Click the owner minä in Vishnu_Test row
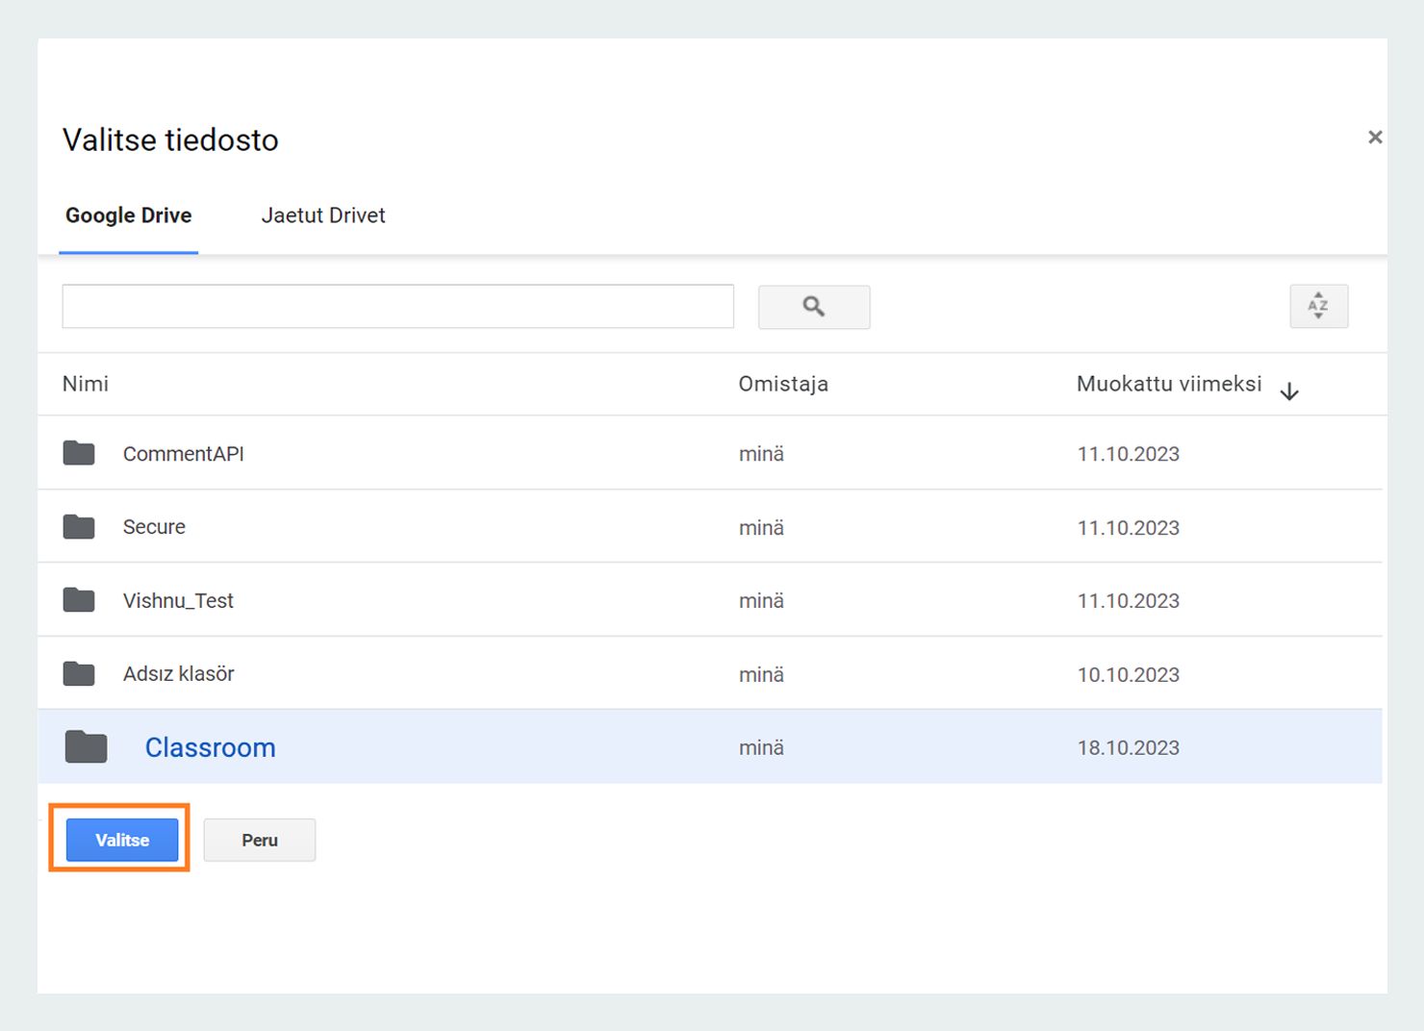This screenshot has height=1031, width=1424. tap(761, 601)
